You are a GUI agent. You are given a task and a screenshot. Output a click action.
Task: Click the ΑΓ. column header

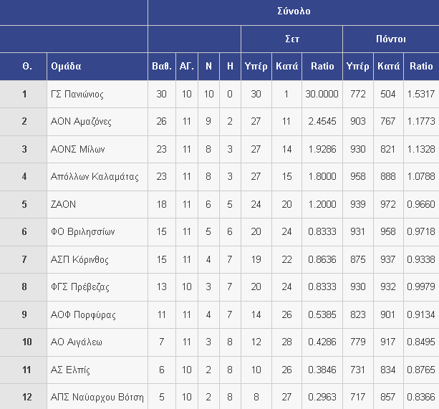[187, 66]
